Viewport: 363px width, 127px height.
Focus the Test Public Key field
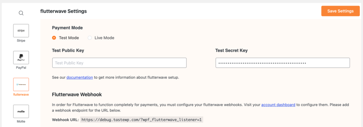(119, 63)
